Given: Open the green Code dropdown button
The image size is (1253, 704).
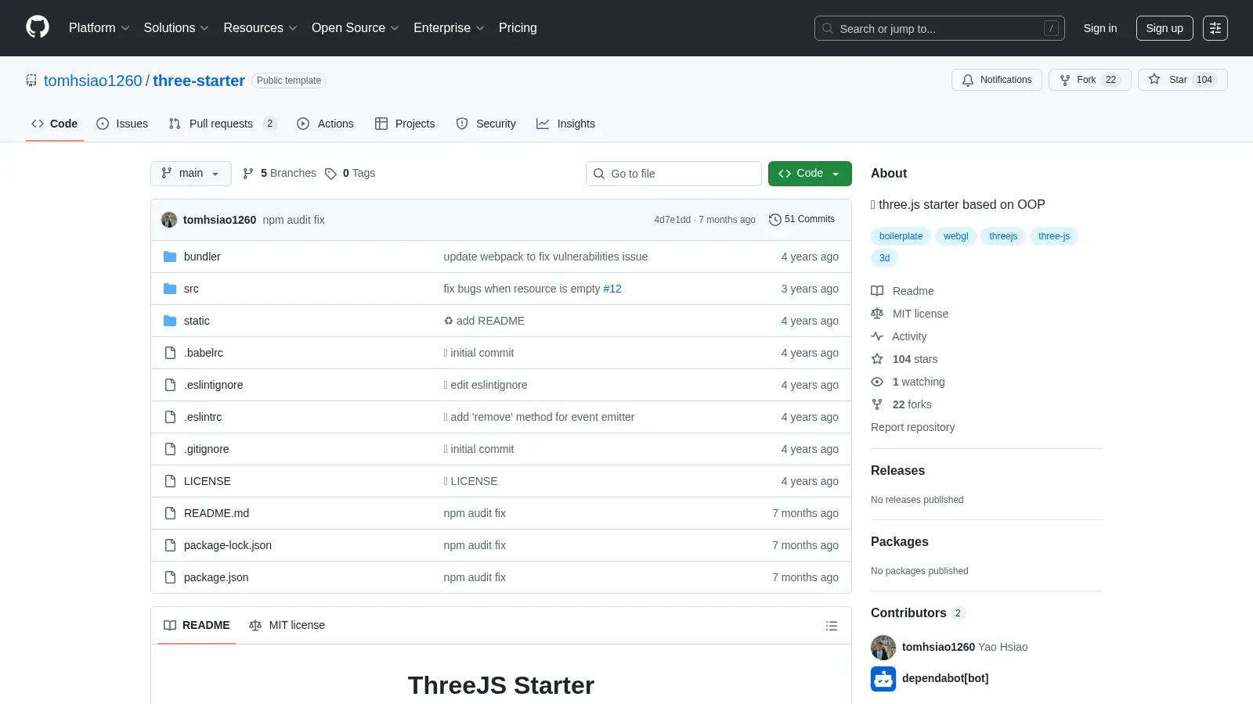Looking at the screenshot, I should point(810,174).
